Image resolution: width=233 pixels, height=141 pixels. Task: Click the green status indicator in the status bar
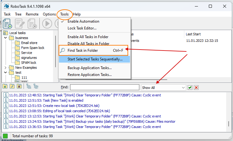click(x=5, y=136)
